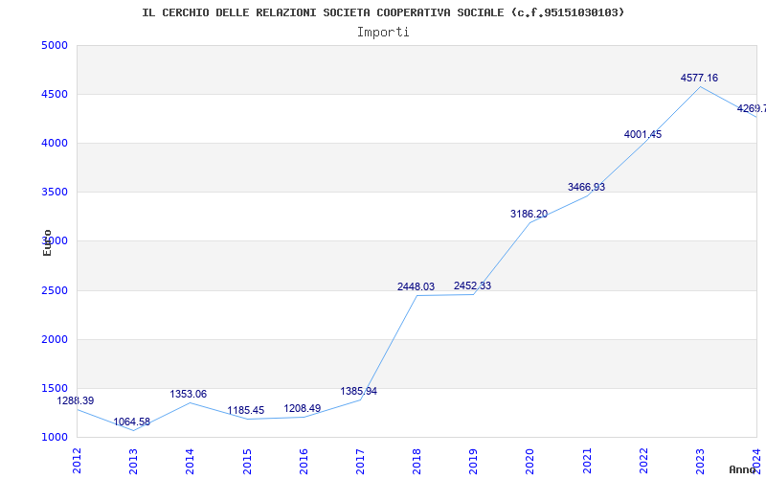Click data label 4001.45
Viewport: 766px width, 479px height.
(642, 134)
